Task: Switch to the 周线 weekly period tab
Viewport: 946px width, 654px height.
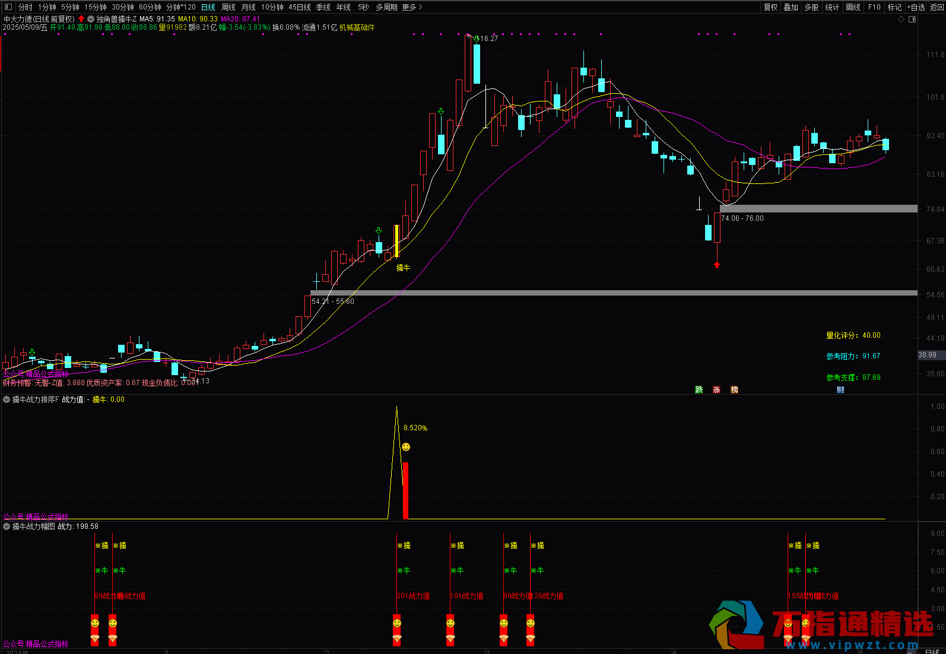Action: click(x=228, y=7)
